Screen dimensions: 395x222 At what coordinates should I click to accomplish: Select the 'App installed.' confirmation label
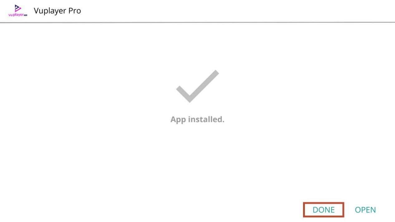click(x=197, y=119)
